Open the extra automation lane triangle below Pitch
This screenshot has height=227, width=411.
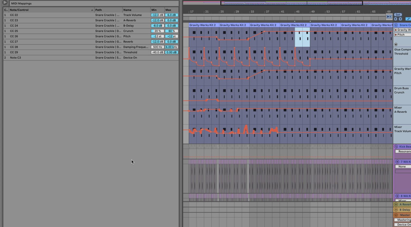[396, 44]
